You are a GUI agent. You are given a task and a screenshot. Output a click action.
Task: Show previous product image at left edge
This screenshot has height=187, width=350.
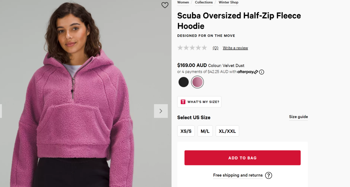click(x=1, y=111)
